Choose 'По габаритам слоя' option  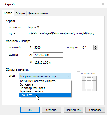[x=45, y=88]
